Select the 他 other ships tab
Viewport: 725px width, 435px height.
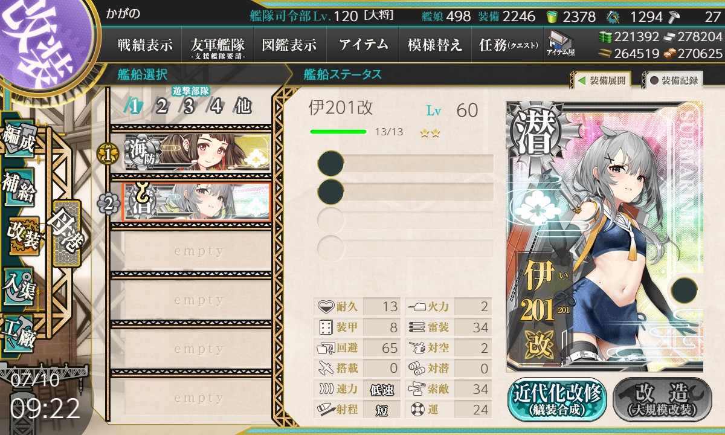point(243,106)
